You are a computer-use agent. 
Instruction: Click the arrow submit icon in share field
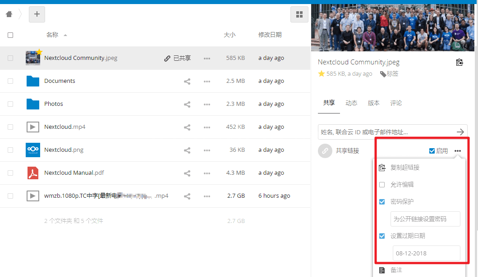pos(460,132)
